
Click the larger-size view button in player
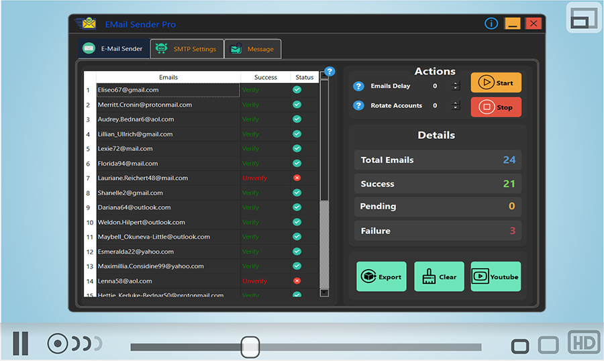coord(548,345)
